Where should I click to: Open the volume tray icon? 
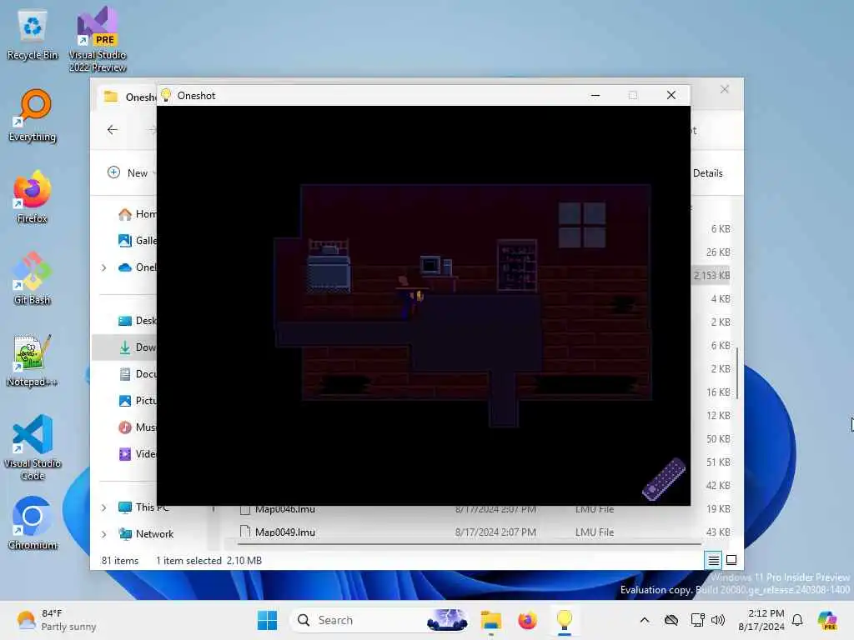tap(718, 620)
